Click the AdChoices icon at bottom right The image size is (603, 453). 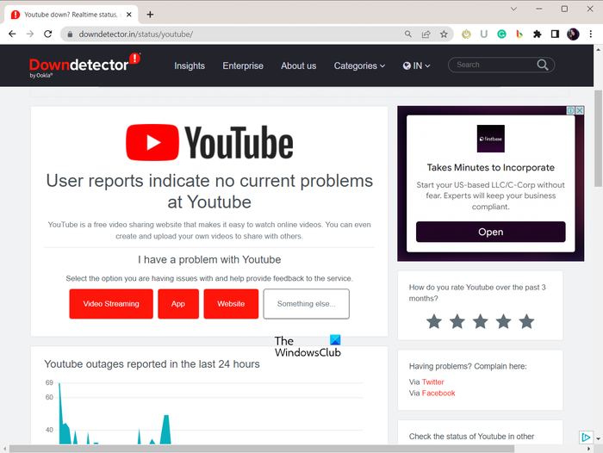click(586, 437)
